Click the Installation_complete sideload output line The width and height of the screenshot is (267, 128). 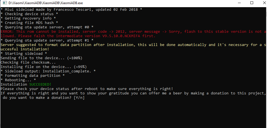coord(48,71)
